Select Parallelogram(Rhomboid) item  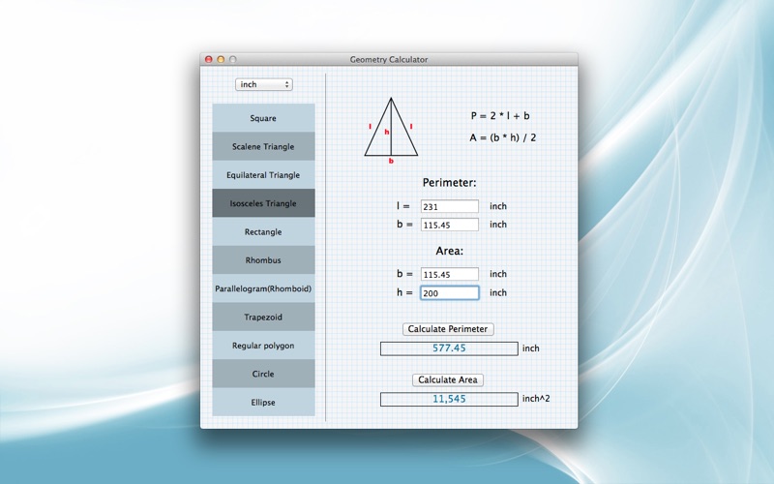[x=263, y=288]
